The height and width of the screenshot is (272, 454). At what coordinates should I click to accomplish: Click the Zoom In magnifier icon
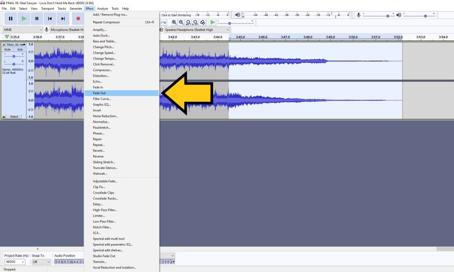pos(174,22)
